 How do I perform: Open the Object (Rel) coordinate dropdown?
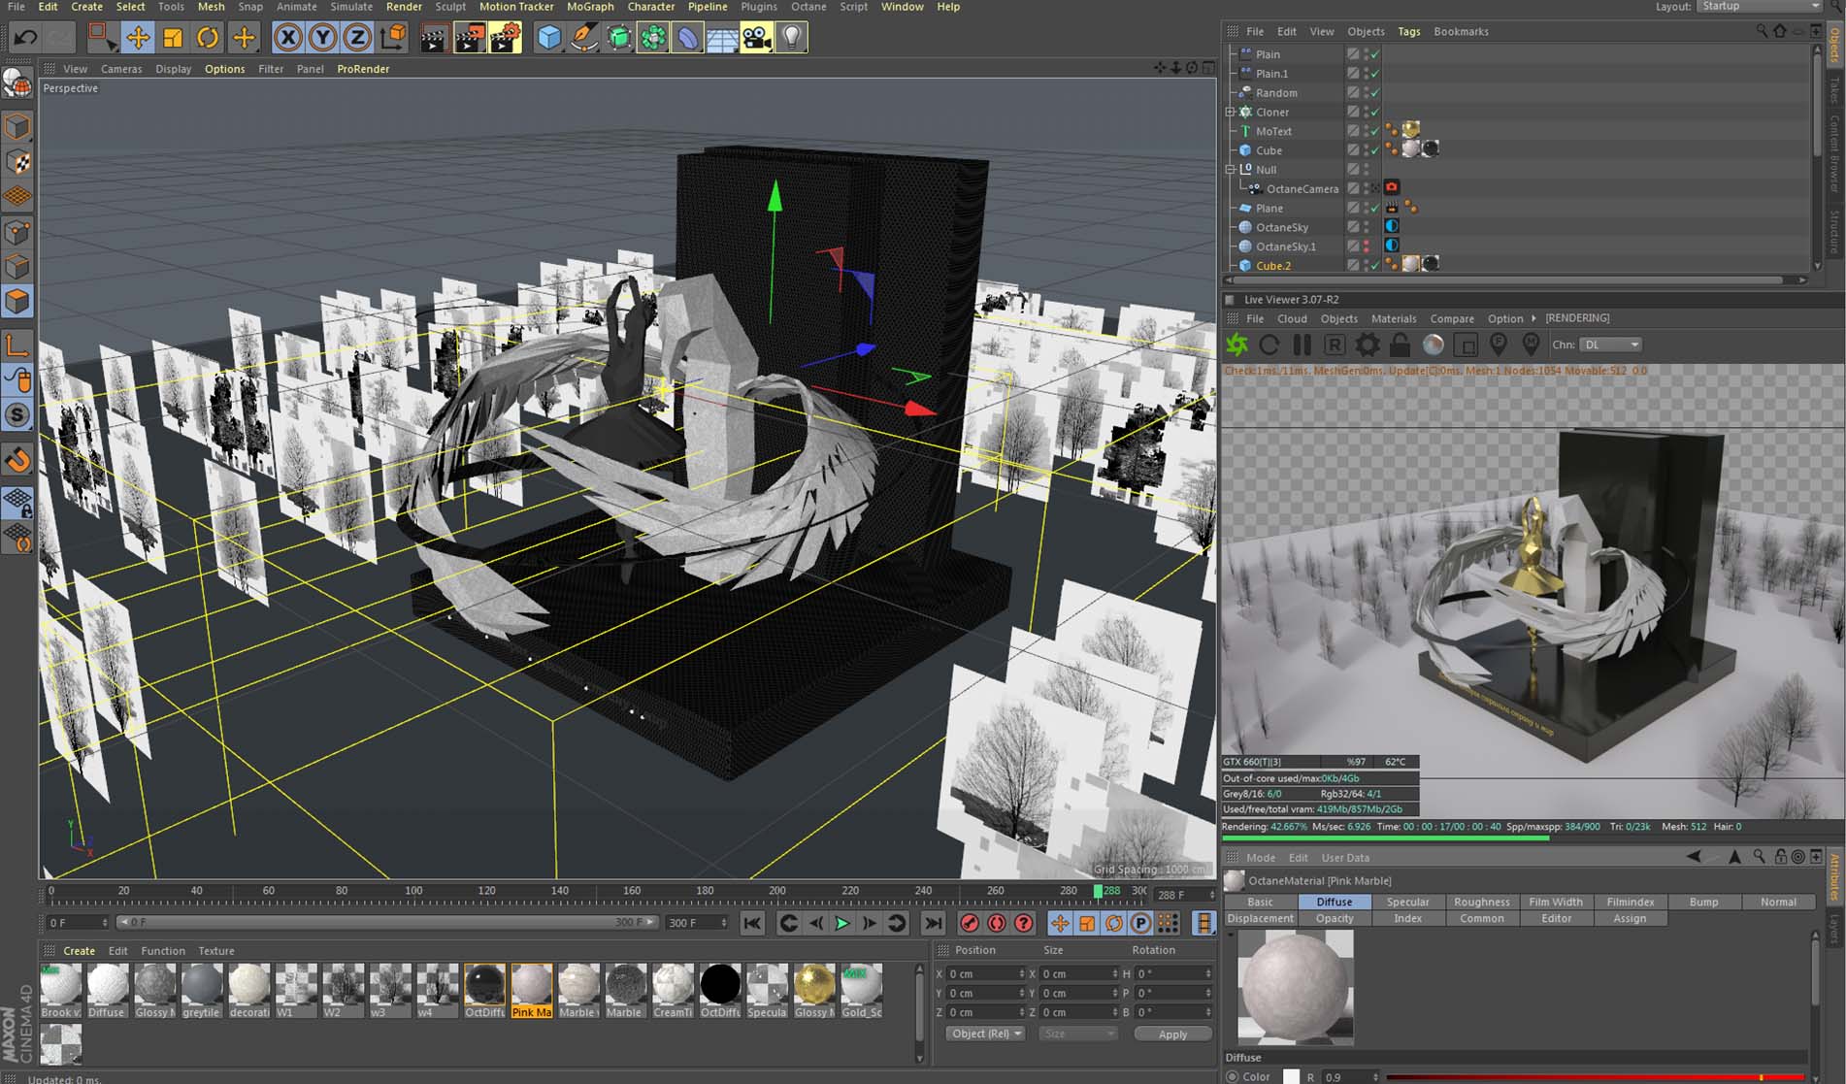985,1034
